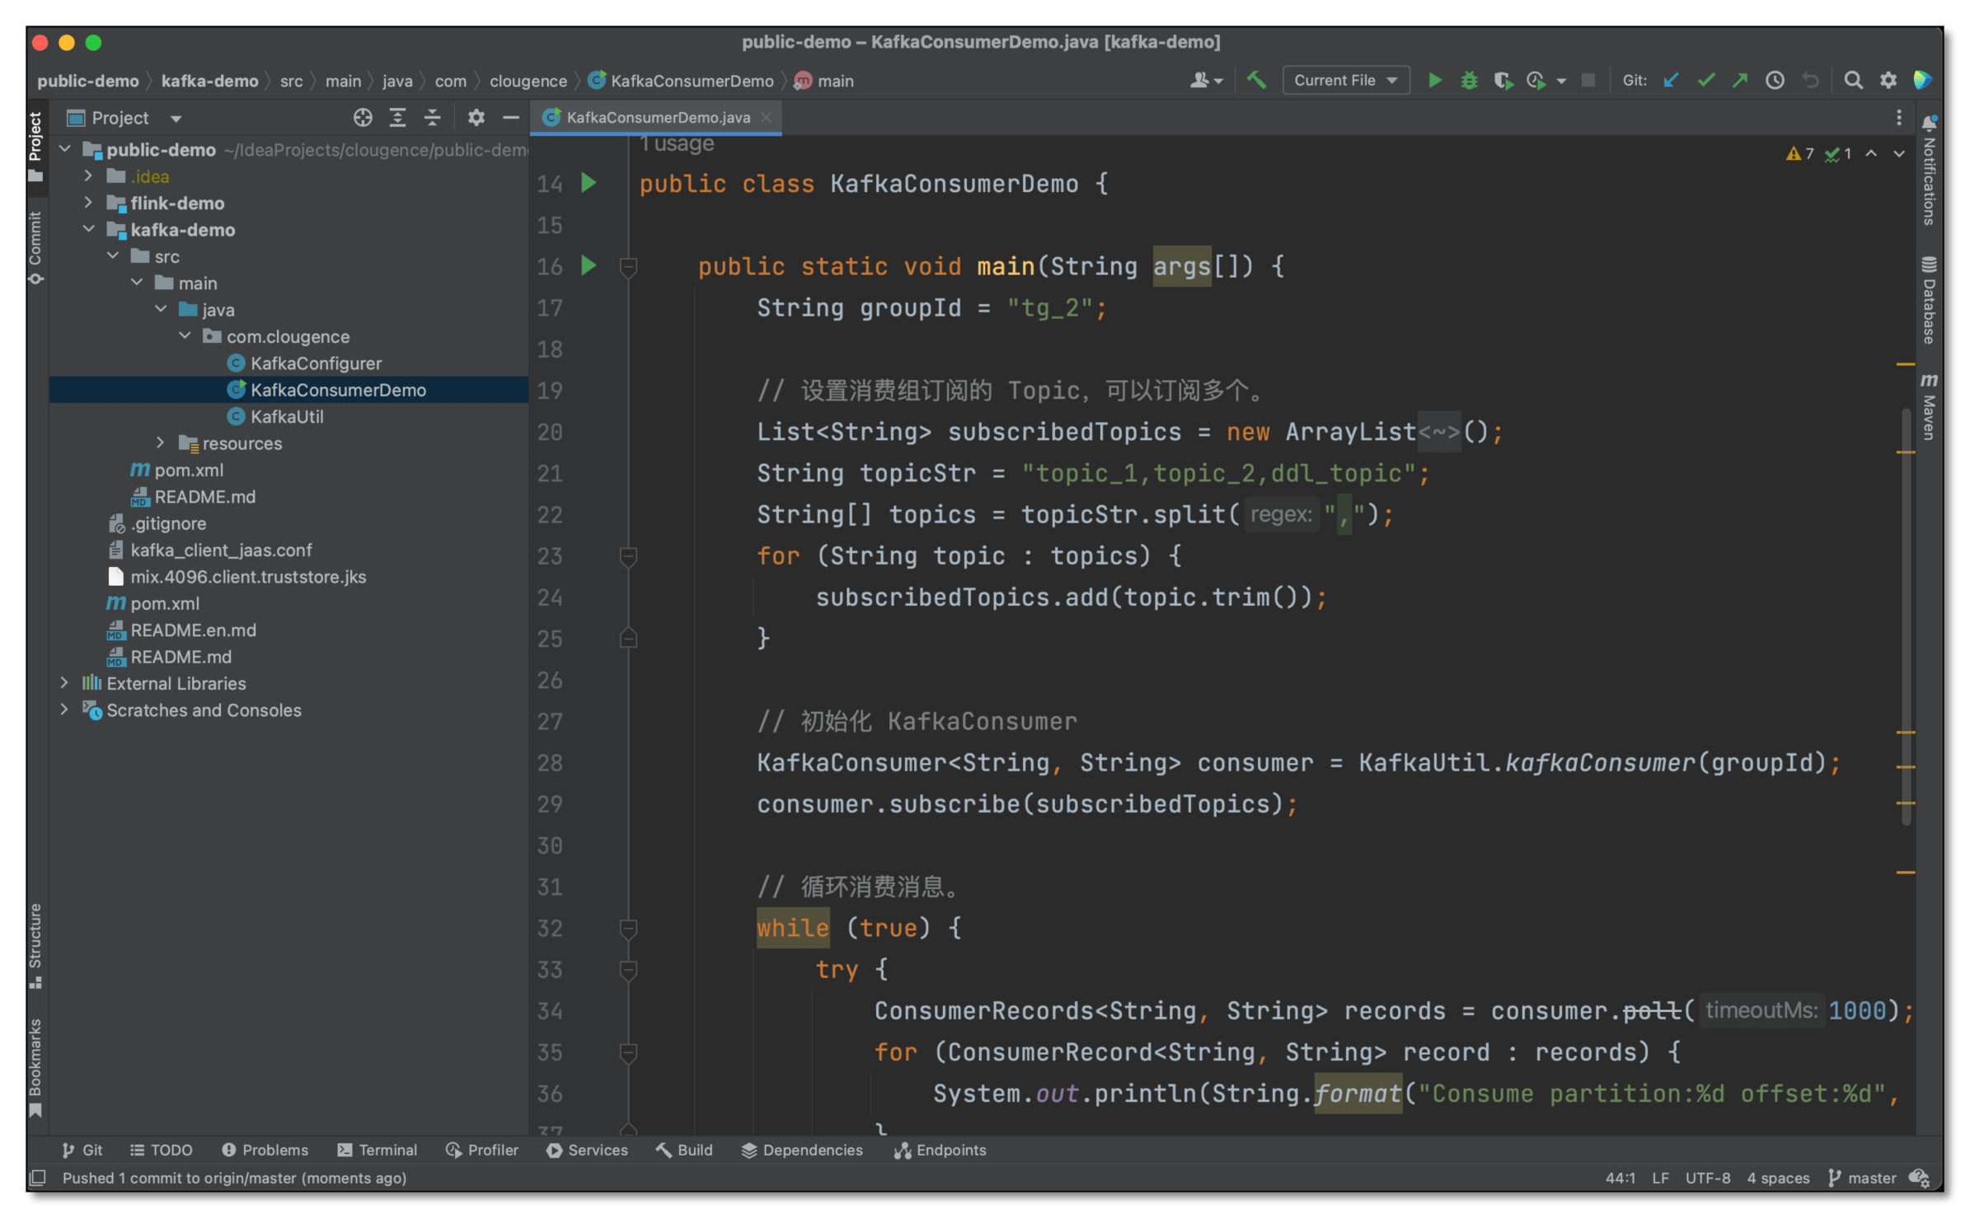Open the Git tool window tab
Image resolution: width=1970 pixels, height=1218 pixels.
click(82, 1150)
